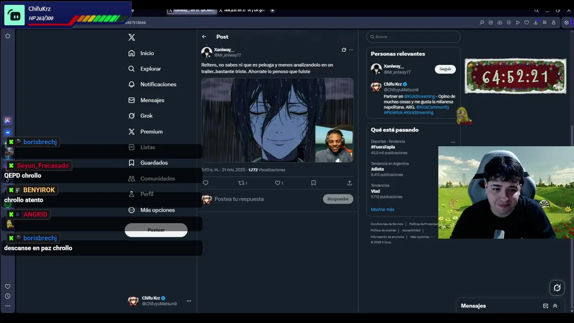The image size is (574, 323).
Task: Open the tab search magnifier in title bar
Action: pos(536,10)
